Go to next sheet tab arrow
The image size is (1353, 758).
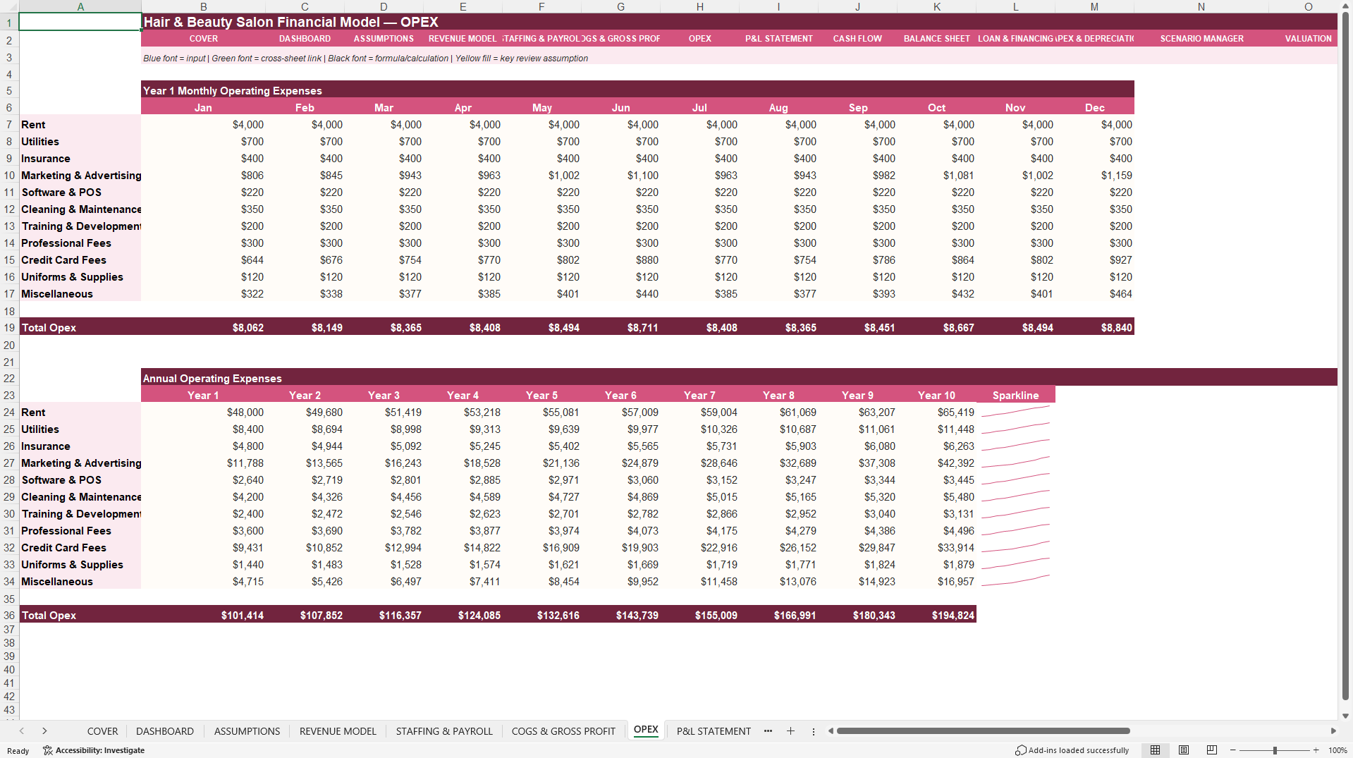44,731
